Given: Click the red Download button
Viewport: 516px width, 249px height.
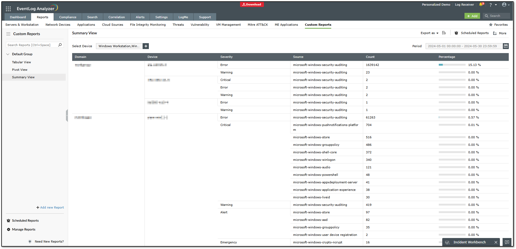Looking at the screenshot, I should [252, 4].
